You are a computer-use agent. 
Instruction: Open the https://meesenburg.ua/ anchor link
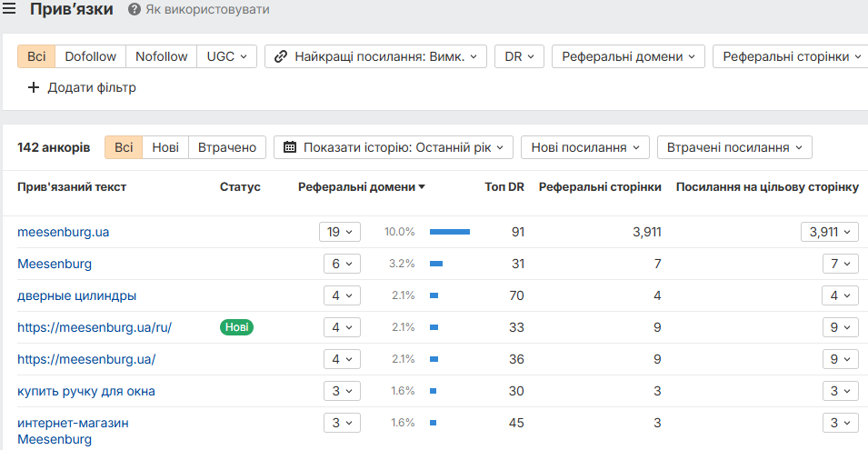pos(86,359)
